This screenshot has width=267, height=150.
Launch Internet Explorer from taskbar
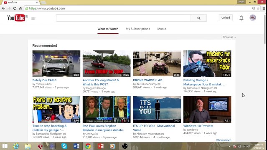[16, 146]
